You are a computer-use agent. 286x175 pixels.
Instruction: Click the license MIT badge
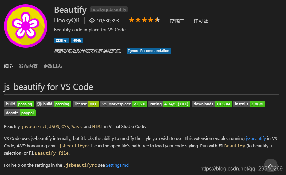point(86,104)
